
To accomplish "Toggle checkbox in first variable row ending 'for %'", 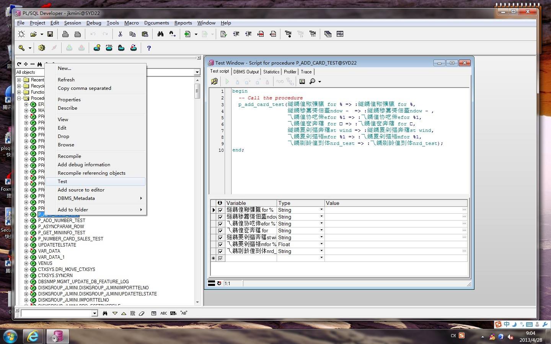I will click(x=220, y=210).
